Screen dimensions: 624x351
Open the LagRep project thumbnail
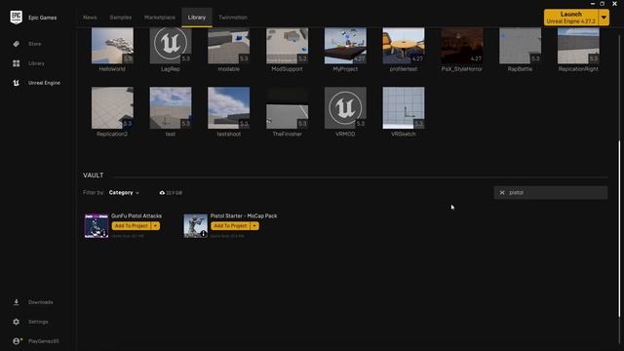click(171, 46)
